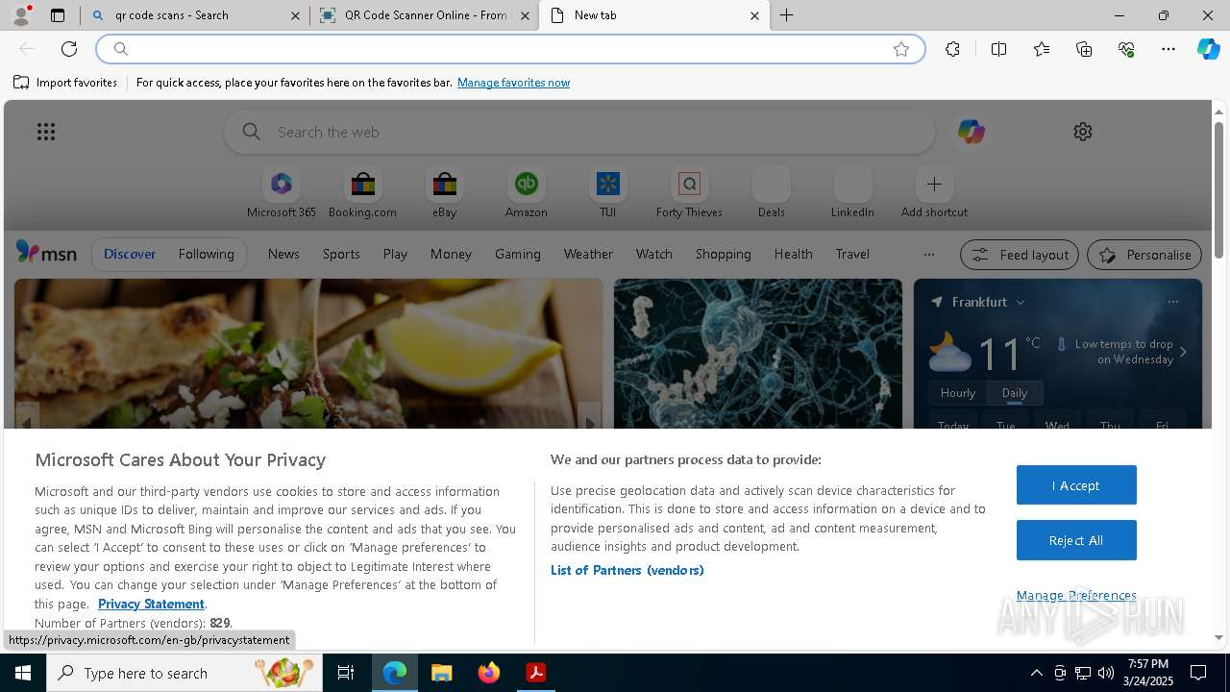Image resolution: width=1230 pixels, height=692 pixels.
Task: Add this page to favorites star
Action: coord(901,49)
